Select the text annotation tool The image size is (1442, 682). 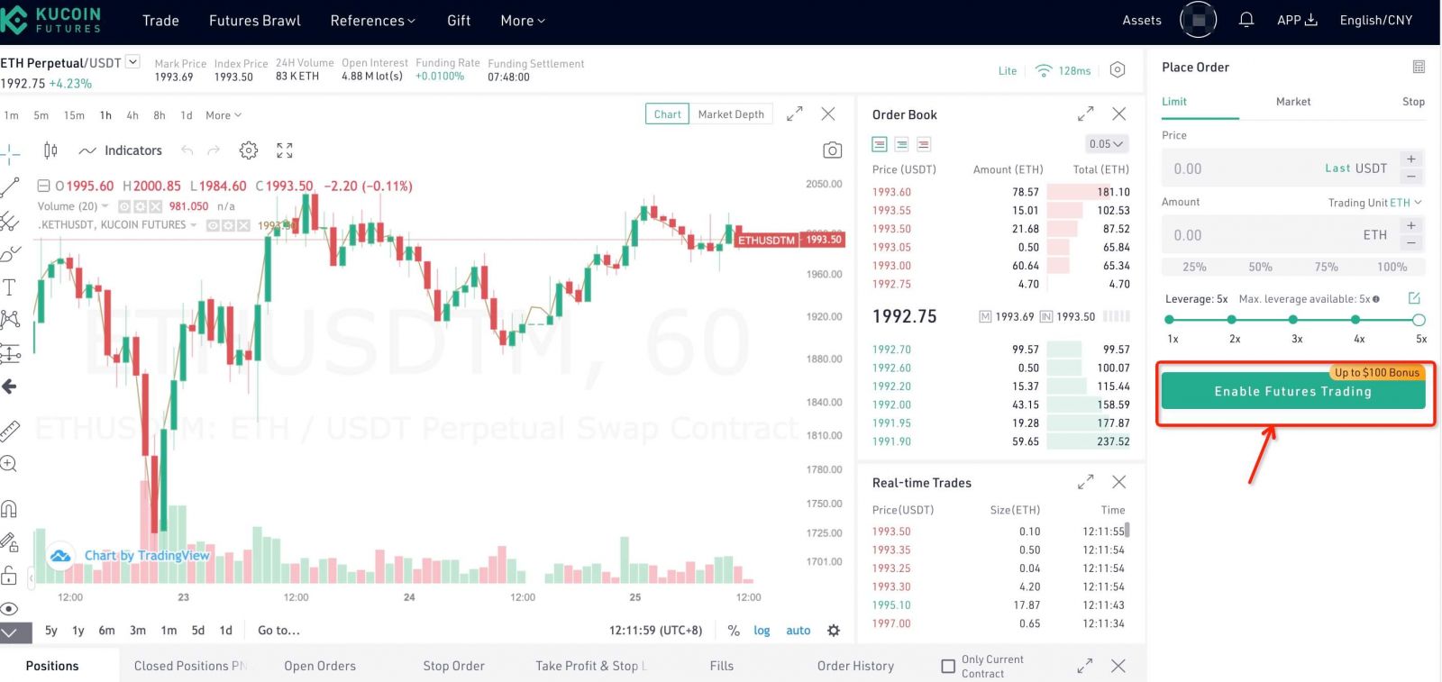click(x=10, y=287)
